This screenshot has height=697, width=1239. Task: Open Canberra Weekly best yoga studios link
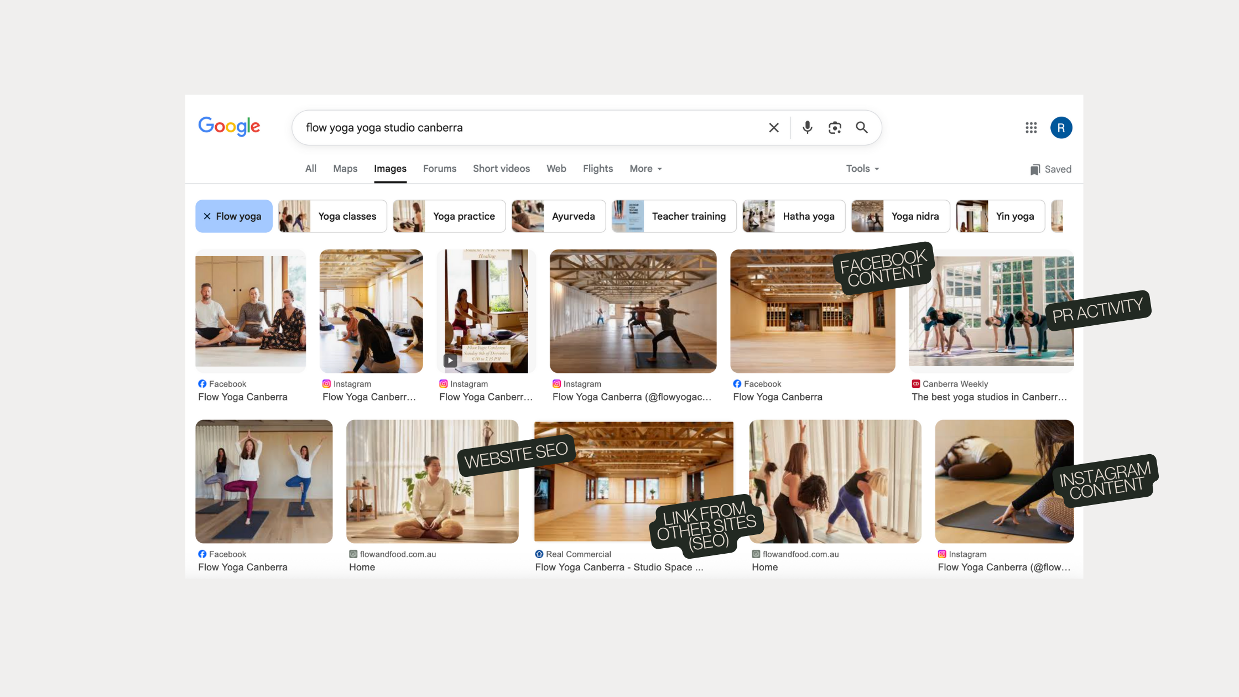[x=988, y=397]
